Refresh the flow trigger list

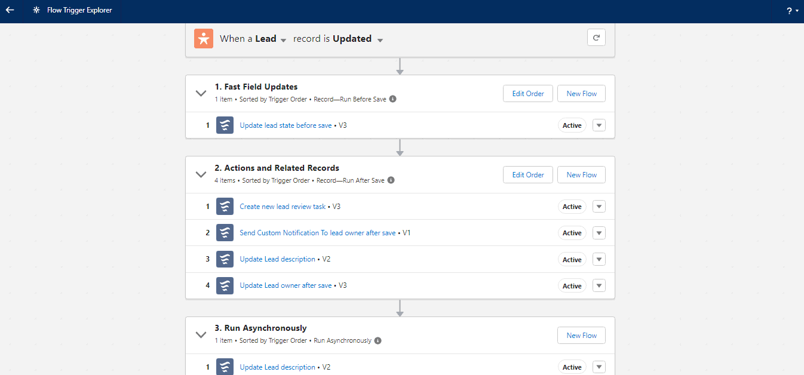(x=596, y=36)
